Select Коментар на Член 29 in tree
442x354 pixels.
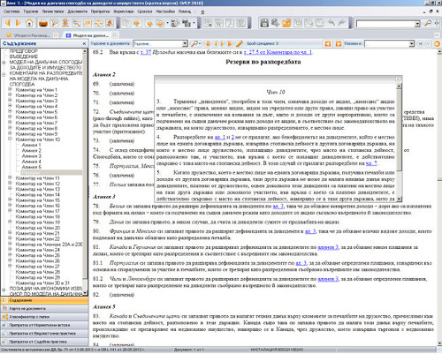click(38, 277)
